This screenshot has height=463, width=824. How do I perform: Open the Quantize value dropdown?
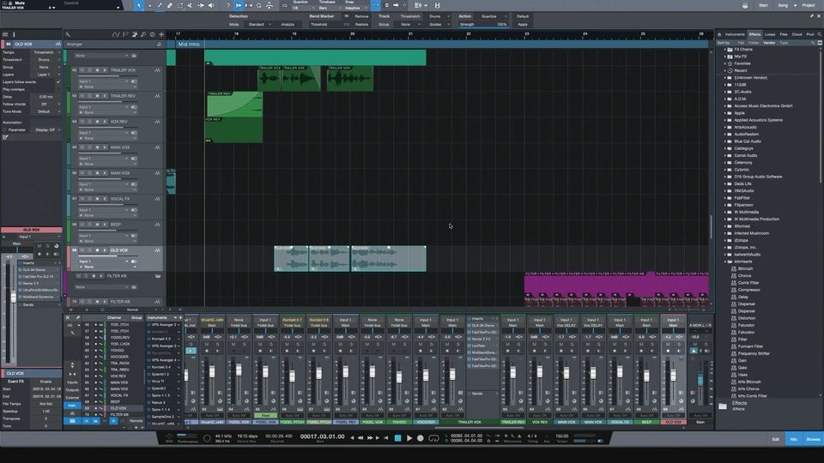(x=301, y=8)
